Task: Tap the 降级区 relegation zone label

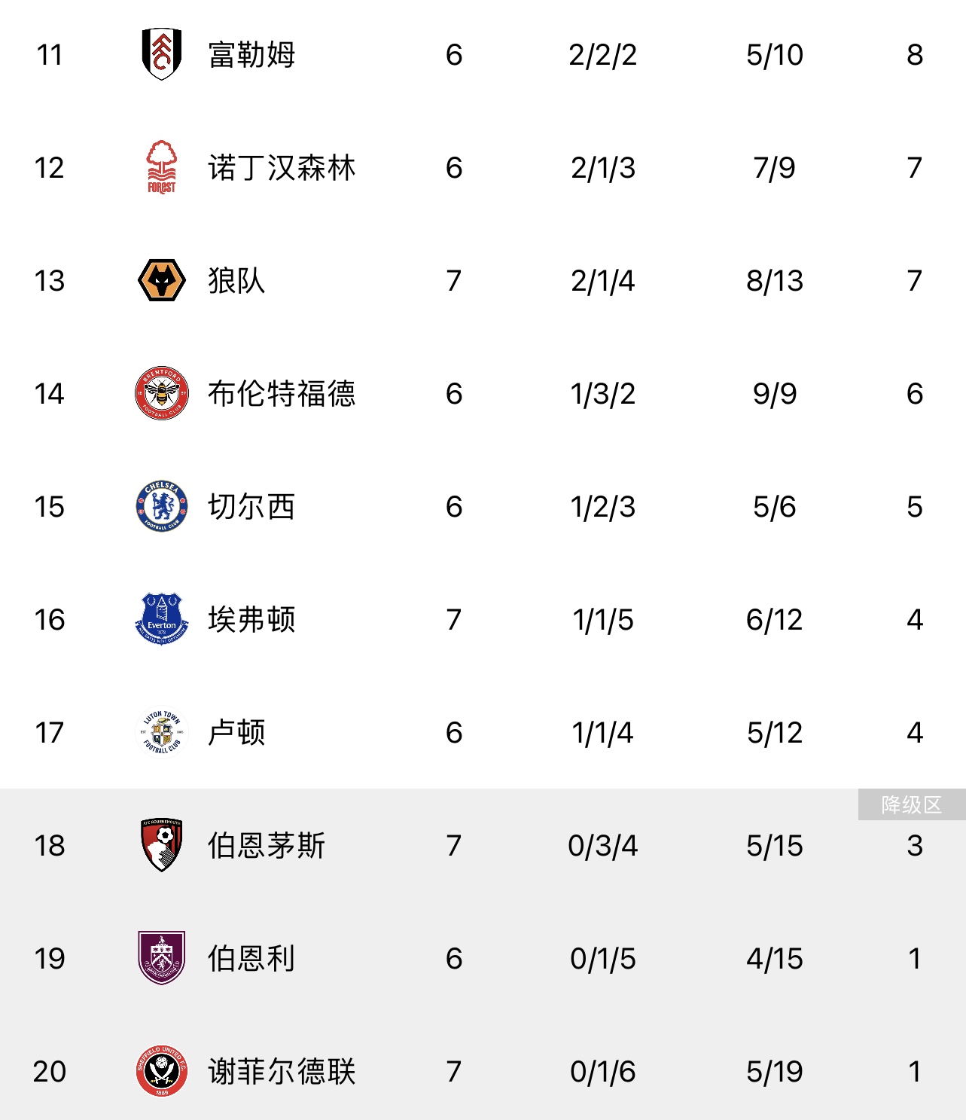Action: click(912, 804)
